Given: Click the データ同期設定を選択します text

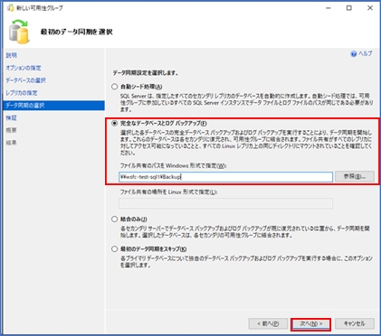Looking at the screenshot, I should [x=146, y=73].
